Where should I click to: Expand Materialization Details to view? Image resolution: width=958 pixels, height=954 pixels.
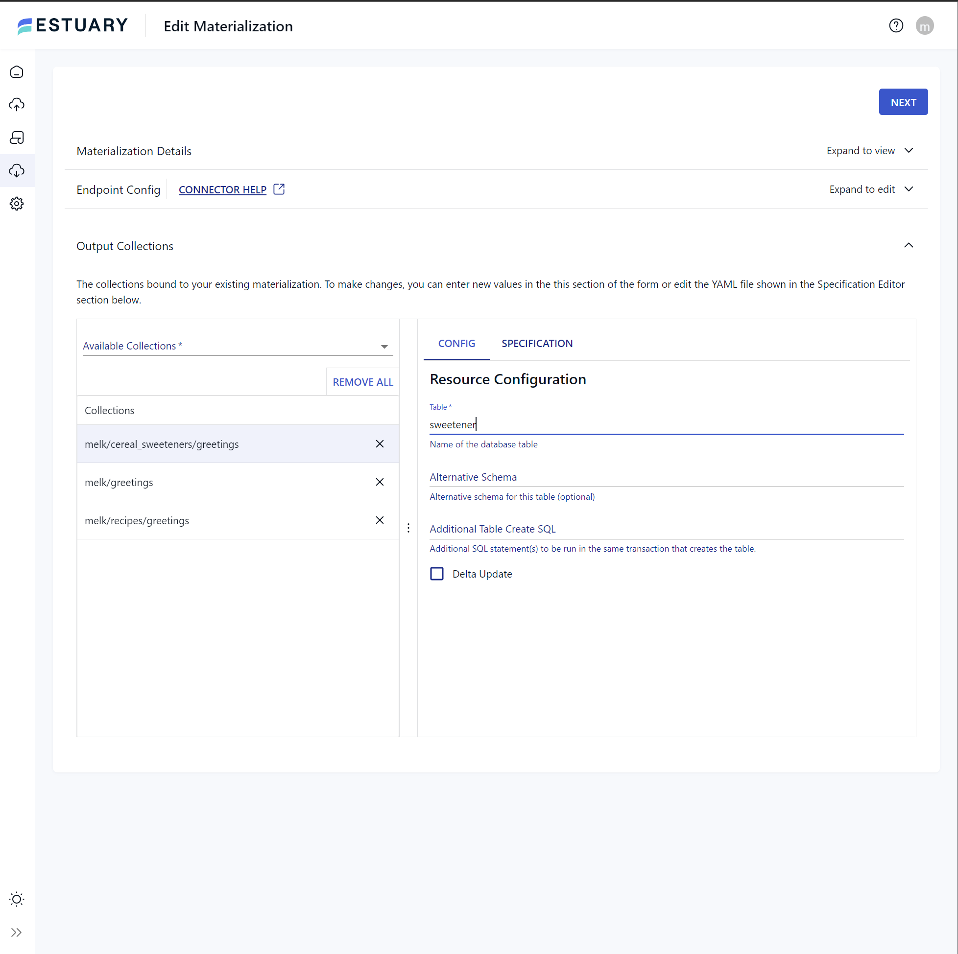tap(871, 151)
